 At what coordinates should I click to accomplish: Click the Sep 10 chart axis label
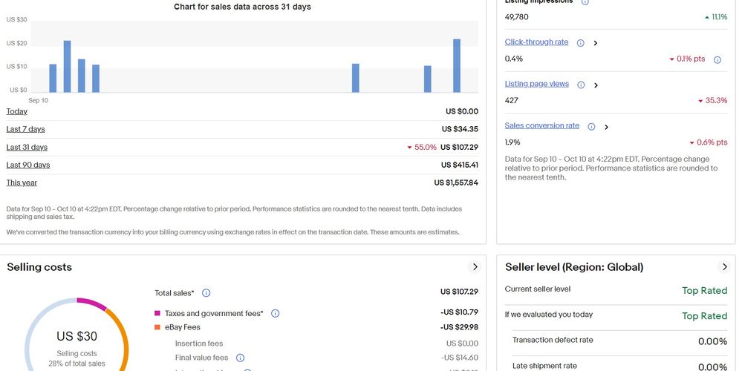[x=39, y=101]
